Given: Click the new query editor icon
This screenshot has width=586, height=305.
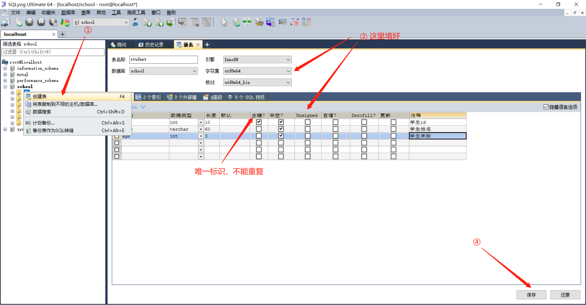Looking at the screenshot, I should (x=18, y=22).
